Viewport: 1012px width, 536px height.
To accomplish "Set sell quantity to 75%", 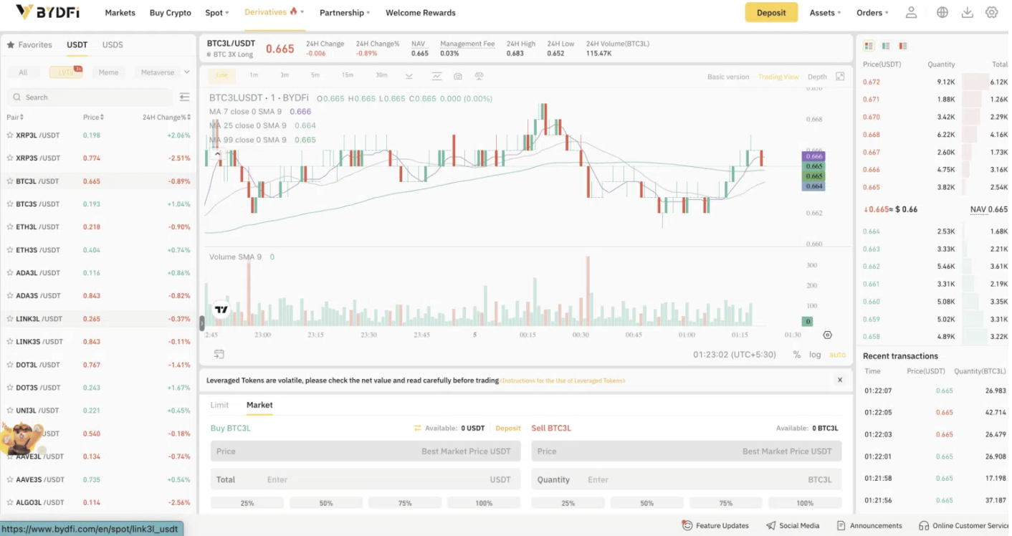I will coord(726,503).
